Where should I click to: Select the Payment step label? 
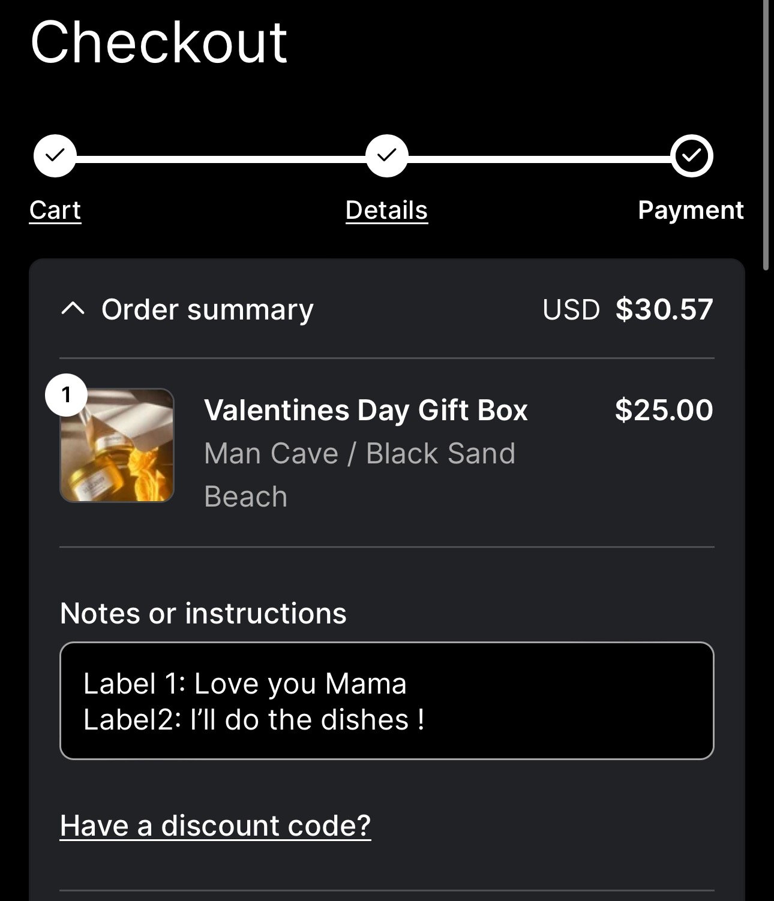tap(691, 210)
